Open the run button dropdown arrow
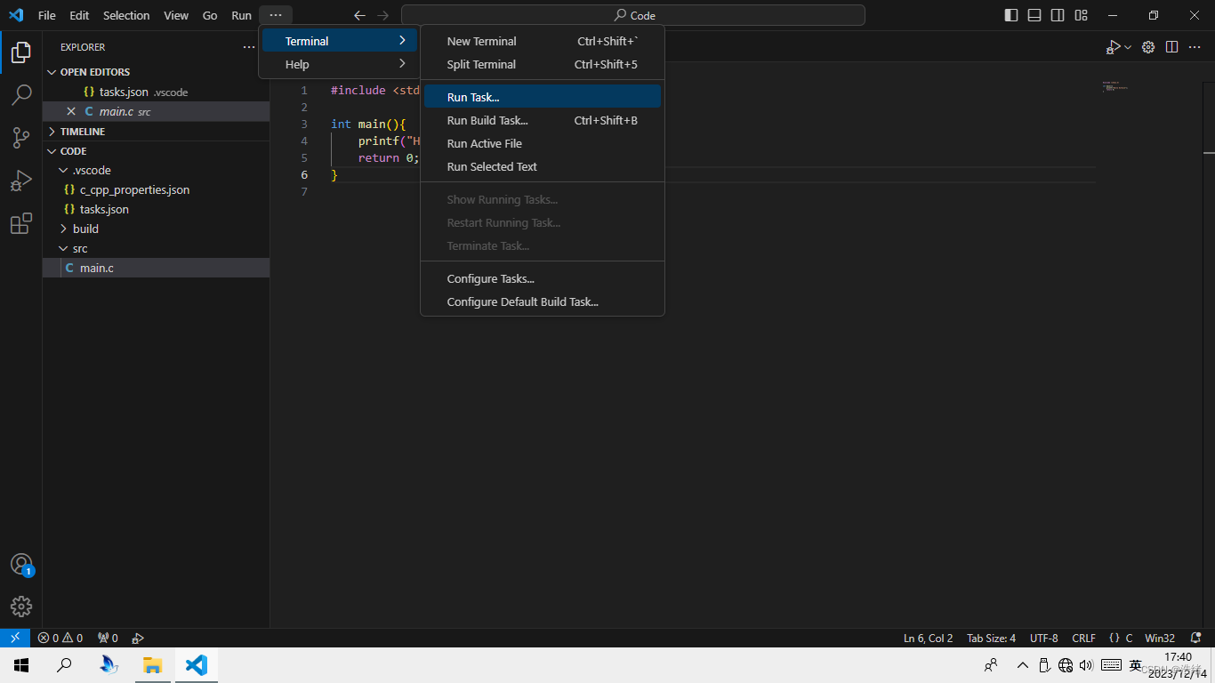Viewport: 1215px width, 683px height. [x=1128, y=47]
